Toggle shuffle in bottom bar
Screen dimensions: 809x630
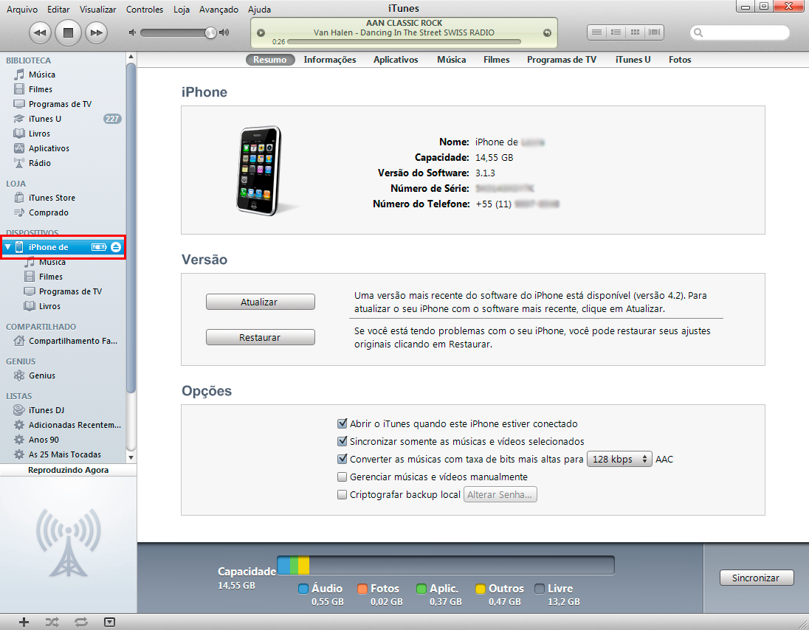52,623
